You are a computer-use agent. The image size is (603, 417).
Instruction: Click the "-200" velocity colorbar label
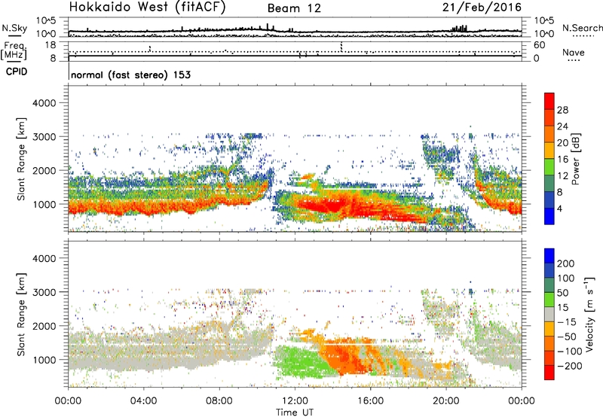pyautogui.click(x=569, y=366)
